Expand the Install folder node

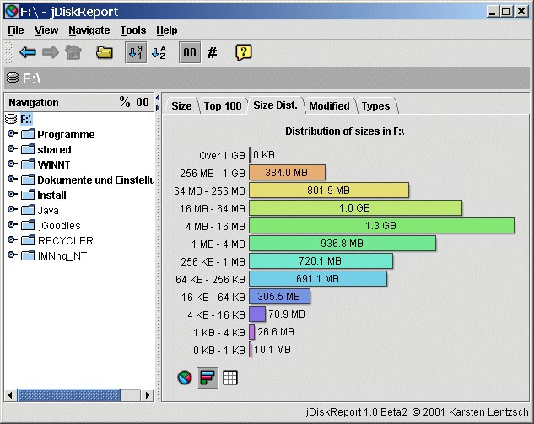(x=13, y=194)
